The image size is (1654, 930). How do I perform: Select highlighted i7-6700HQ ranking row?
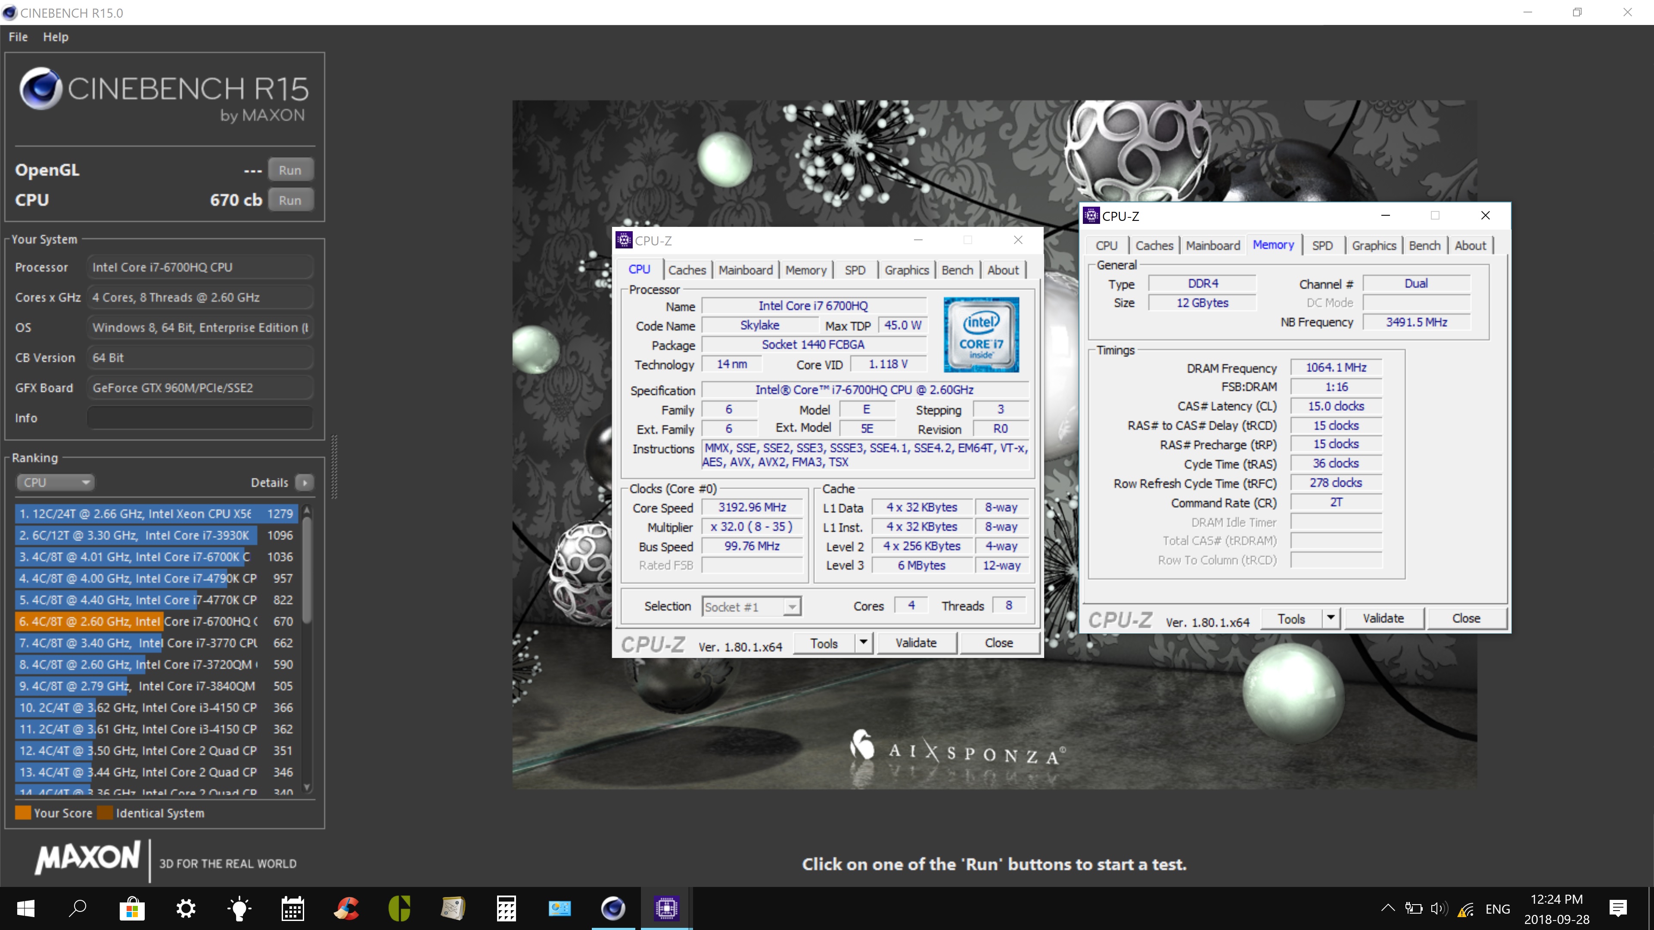156,621
